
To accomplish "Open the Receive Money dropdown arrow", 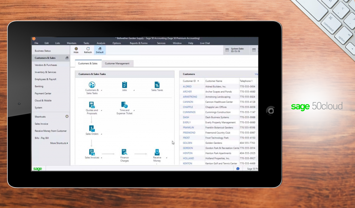I will coord(166,158).
